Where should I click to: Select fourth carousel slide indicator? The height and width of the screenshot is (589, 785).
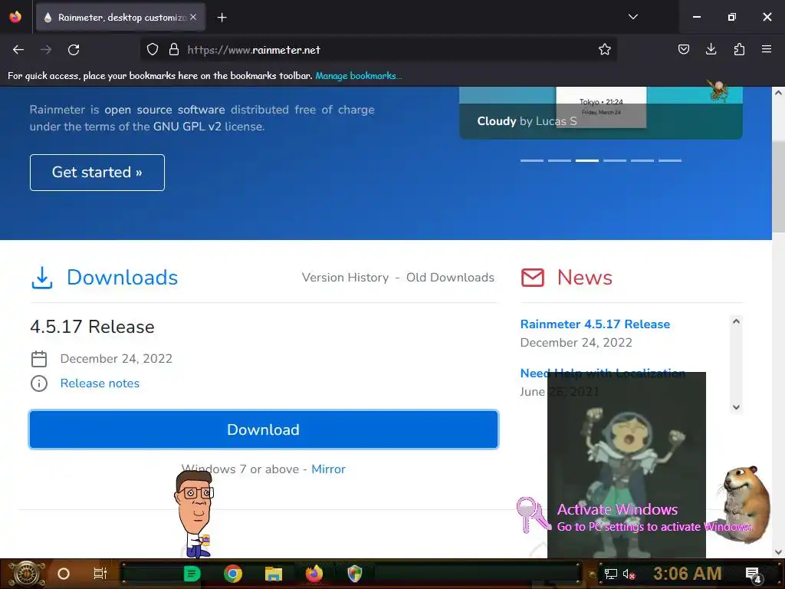pyautogui.click(x=615, y=160)
